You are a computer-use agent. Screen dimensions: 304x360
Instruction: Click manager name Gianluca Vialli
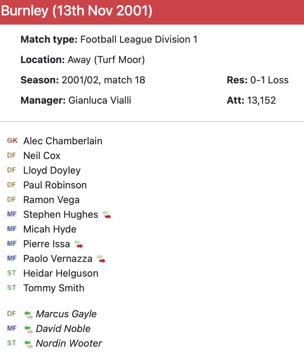pos(100,101)
